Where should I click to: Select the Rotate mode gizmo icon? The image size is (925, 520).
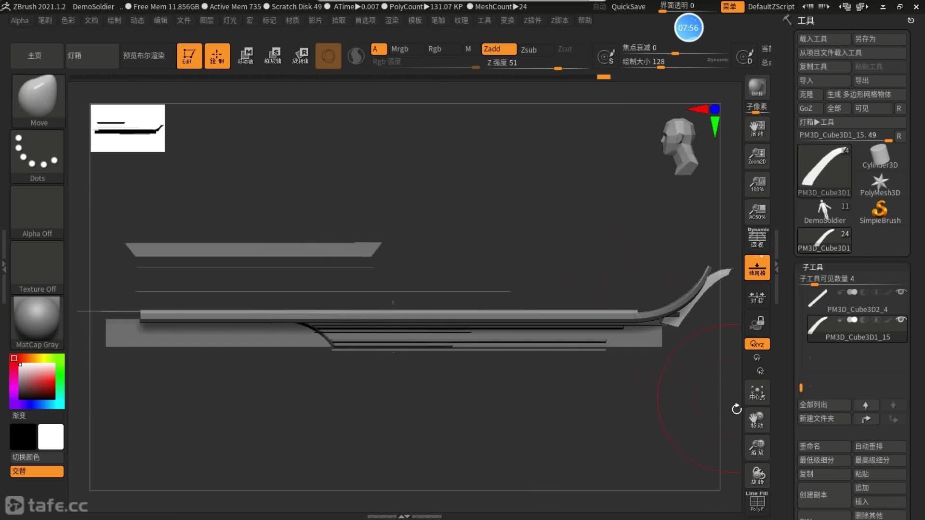click(301, 56)
